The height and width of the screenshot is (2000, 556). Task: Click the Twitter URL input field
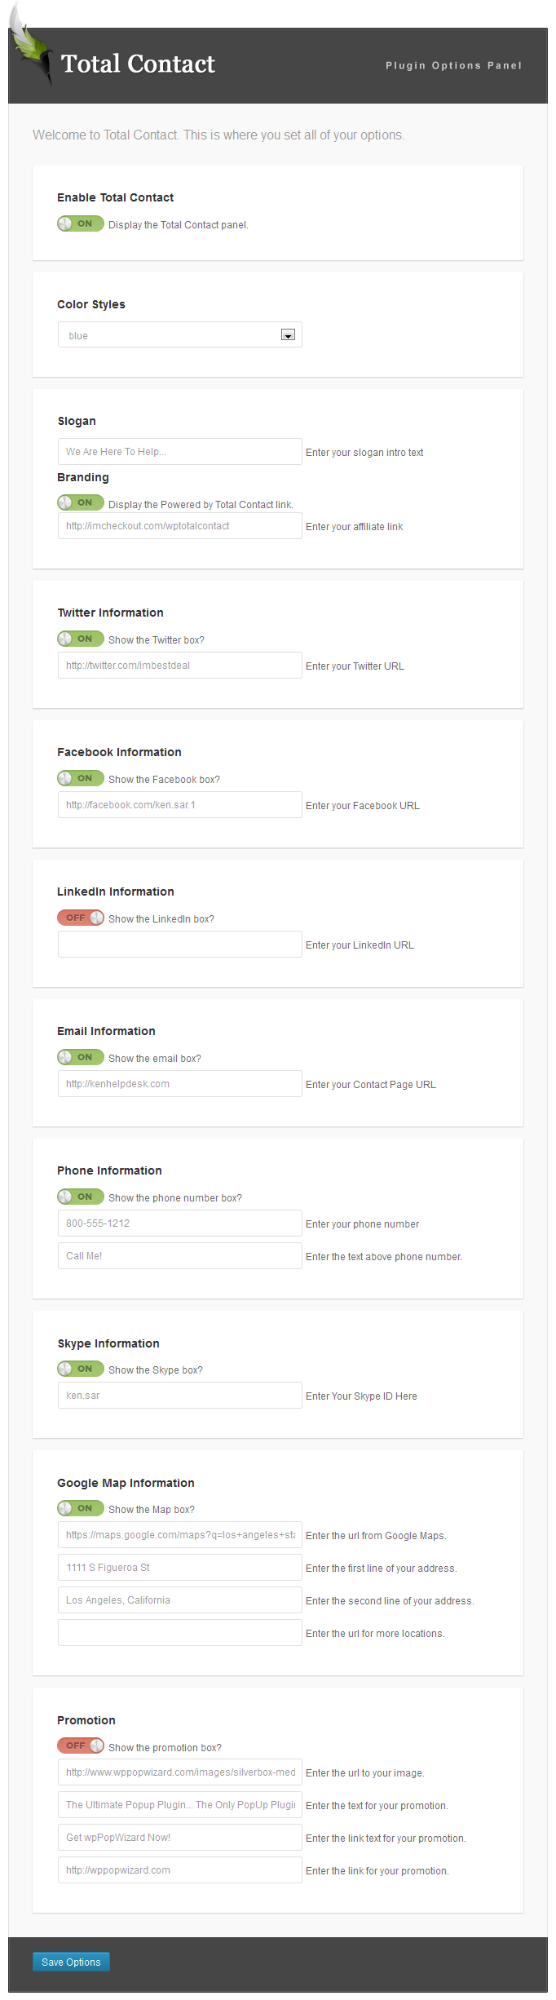(180, 666)
